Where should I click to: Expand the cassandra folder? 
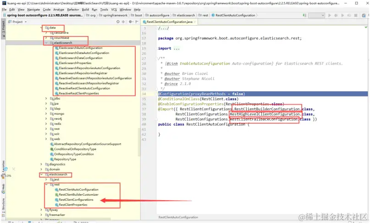pos(46,33)
